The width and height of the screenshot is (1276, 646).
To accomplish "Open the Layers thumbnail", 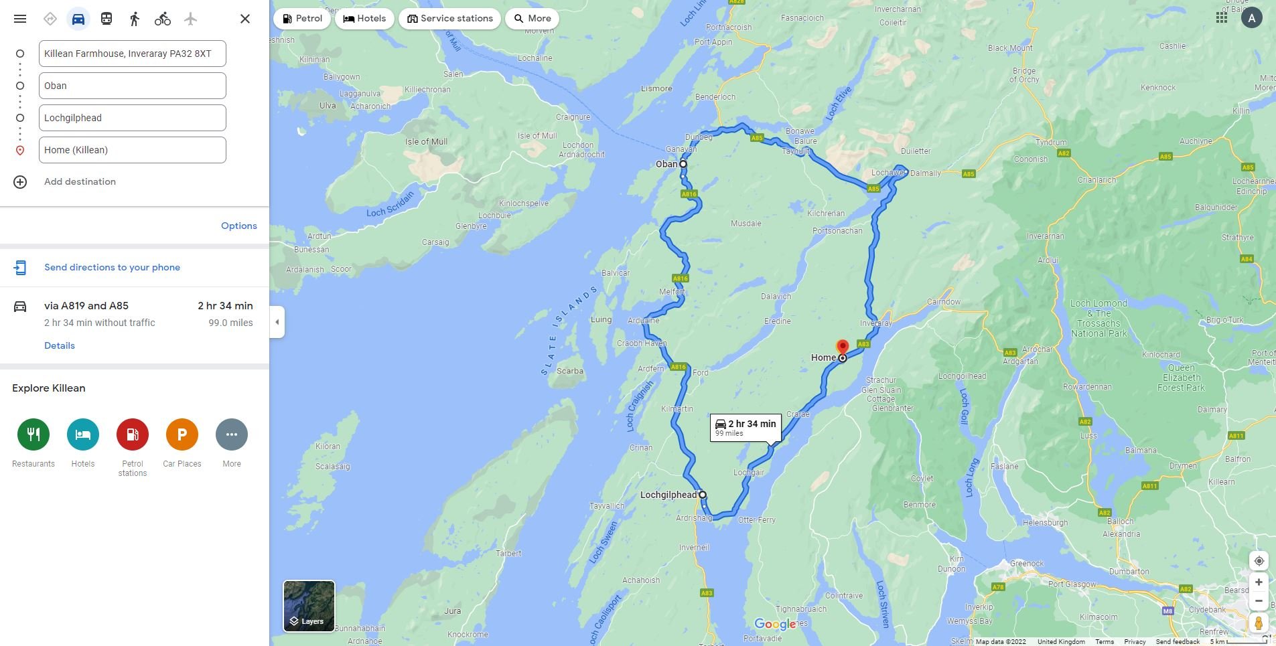I will [x=309, y=606].
